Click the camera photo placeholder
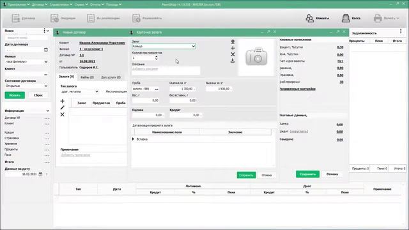Viewport: 409px width, 230px height. point(256,57)
